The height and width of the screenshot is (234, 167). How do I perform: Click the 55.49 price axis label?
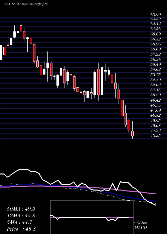pos(156,65)
